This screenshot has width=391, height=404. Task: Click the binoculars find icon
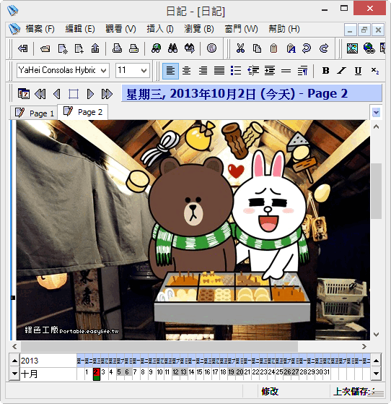(172, 48)
